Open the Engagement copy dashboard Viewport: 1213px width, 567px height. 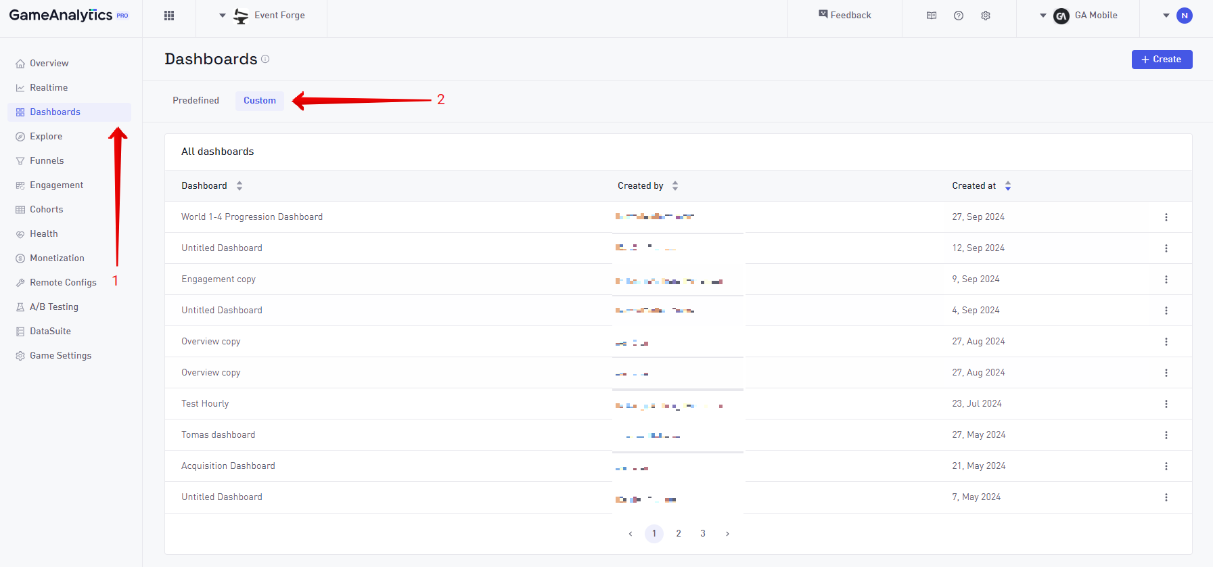(x=219, y=279)
